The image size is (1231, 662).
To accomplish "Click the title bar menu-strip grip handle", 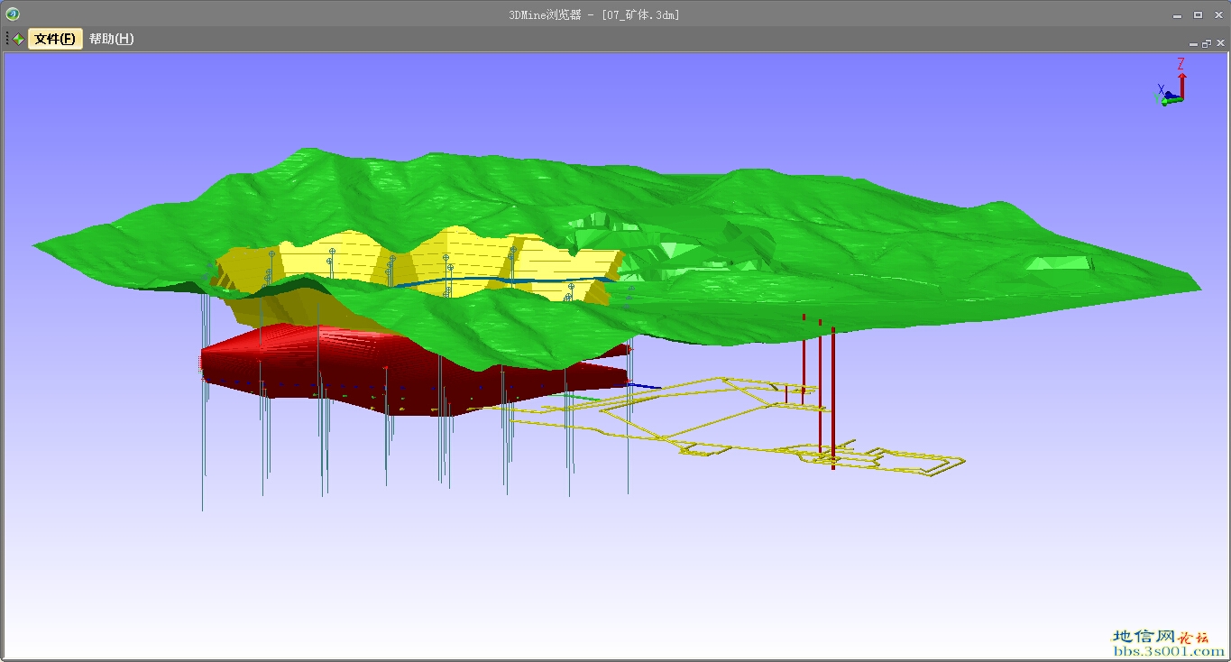I will pyautogui.click(x=6, y=39).
